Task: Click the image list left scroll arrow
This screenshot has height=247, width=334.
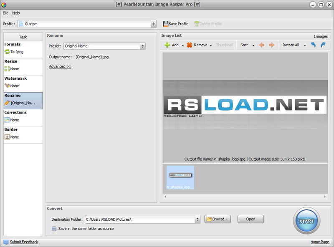Action: click(x=165, y=197)
